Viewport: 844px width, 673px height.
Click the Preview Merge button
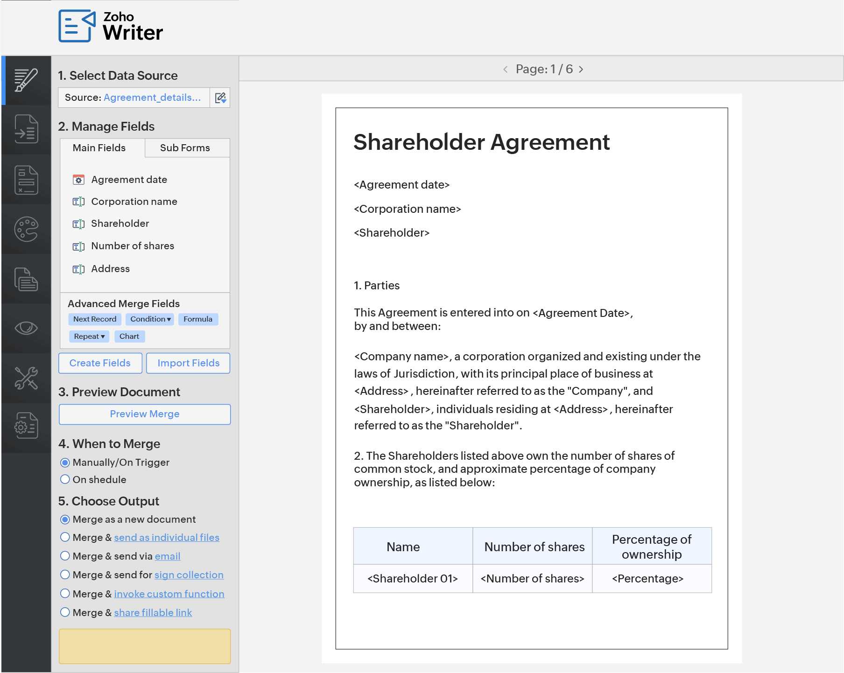click(145, 414)
